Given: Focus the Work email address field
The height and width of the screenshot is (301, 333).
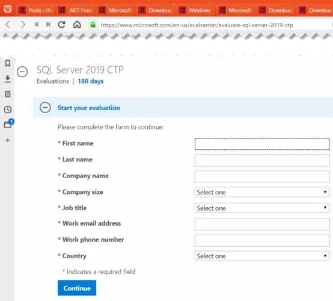Looking at the screenshot, I should point(262,224).
